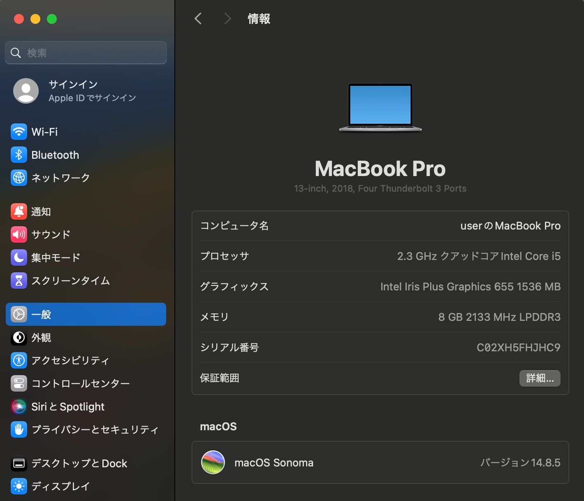Click the 検索 search field

86,53
